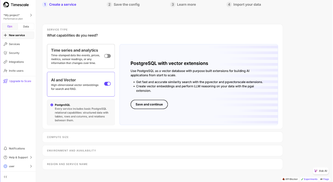Expand the Environment and Availability section
The width and height of the screenshot is (333, 182).
pyautogui.click(x=162, y=151)
